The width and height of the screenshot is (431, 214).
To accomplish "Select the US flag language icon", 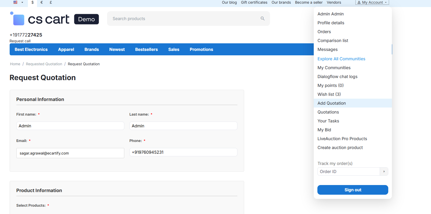I will tap(15, 2).
